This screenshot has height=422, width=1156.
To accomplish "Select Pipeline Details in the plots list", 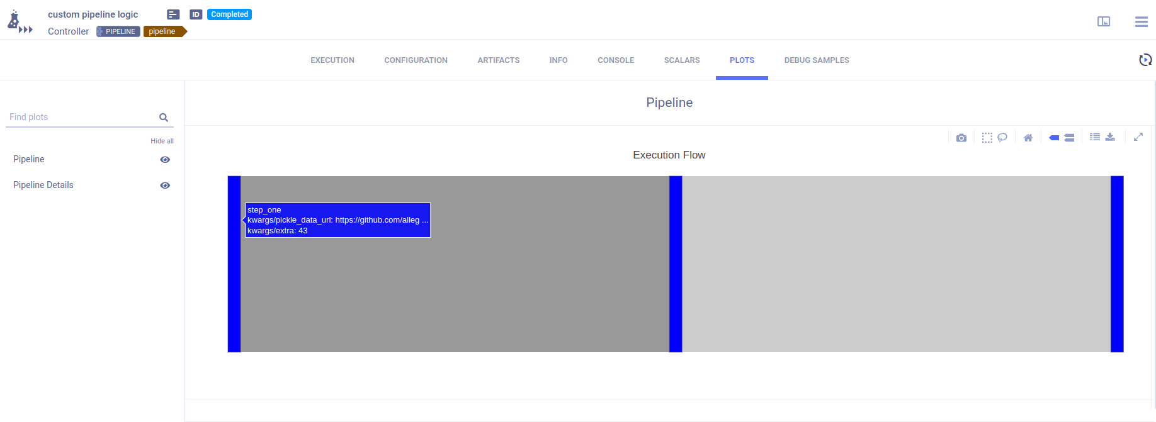I will coord(43,185).
